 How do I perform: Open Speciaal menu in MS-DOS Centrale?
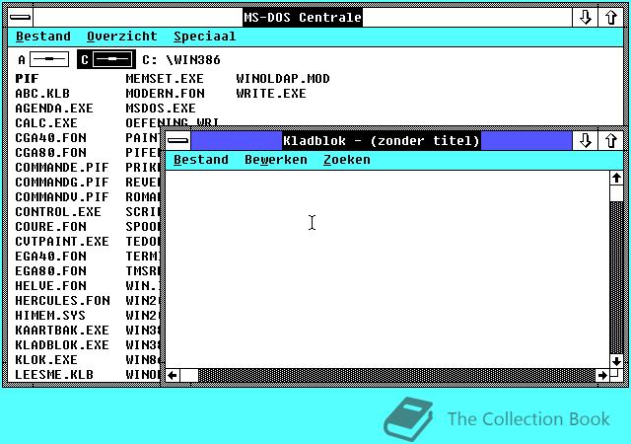click(204, 37)
